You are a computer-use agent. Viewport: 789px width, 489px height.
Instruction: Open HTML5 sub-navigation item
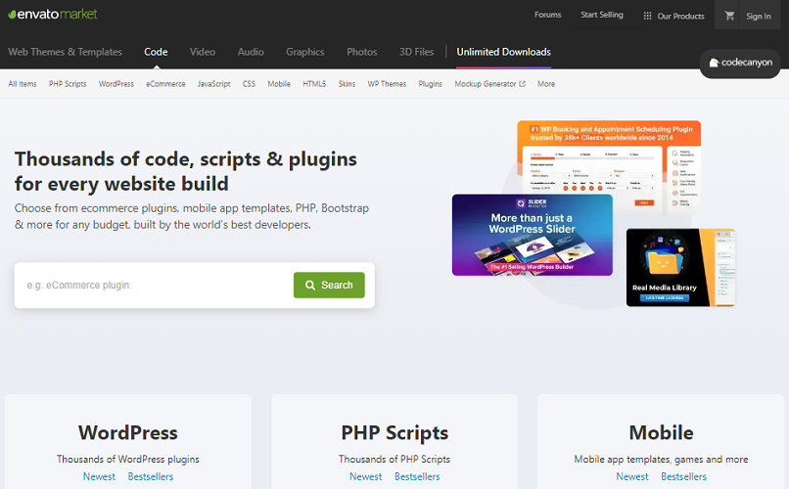click(314, 84)
